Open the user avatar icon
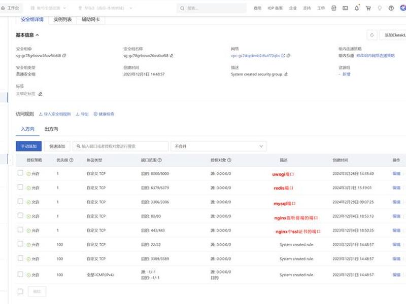 pos(403,8)
